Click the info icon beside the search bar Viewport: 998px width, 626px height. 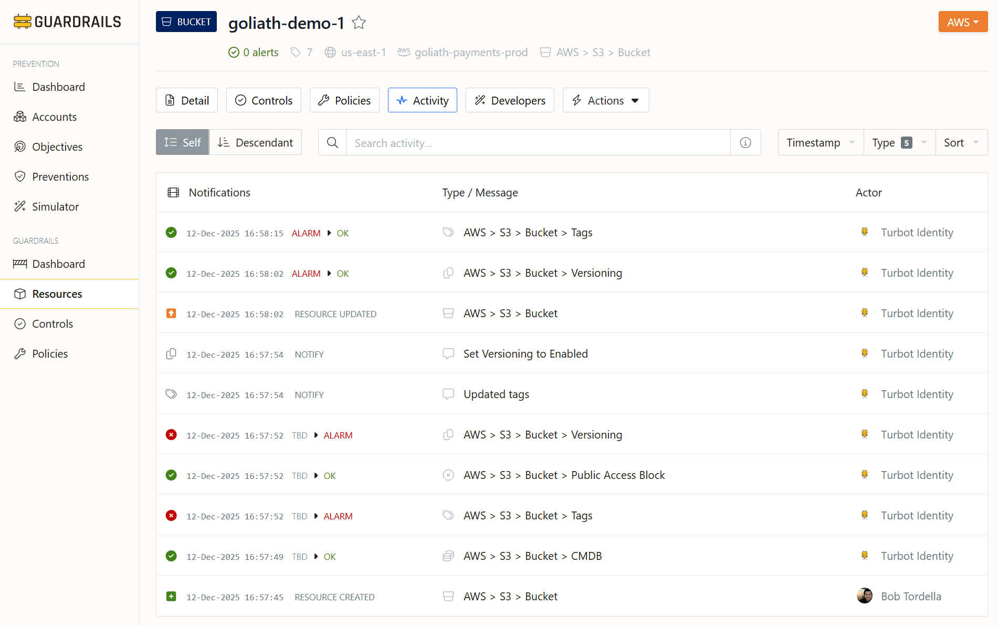(x=745, y=142)
